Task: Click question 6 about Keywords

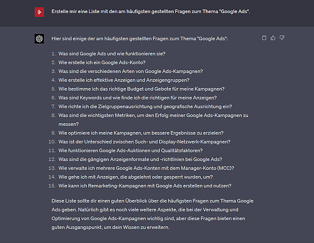Action: pos(138,98)
